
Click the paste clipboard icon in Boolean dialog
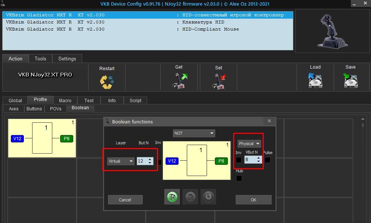190,197
